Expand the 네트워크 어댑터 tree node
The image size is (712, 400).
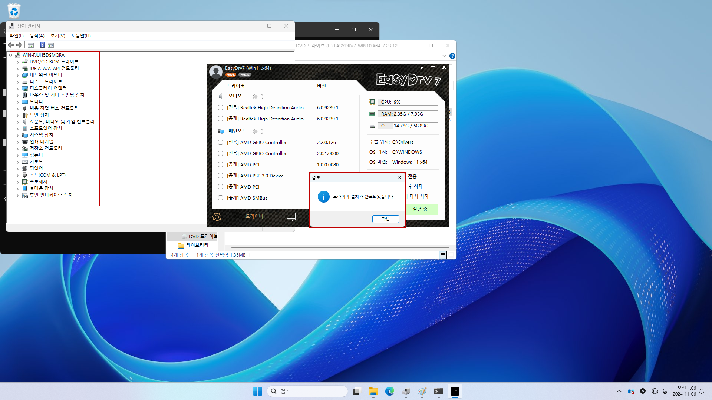point(17,75)
